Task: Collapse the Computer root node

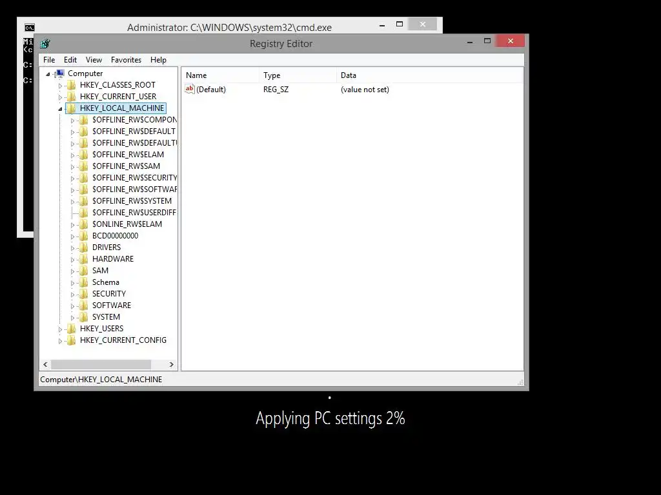Action: pyautogui.click(x=48, y=74)
